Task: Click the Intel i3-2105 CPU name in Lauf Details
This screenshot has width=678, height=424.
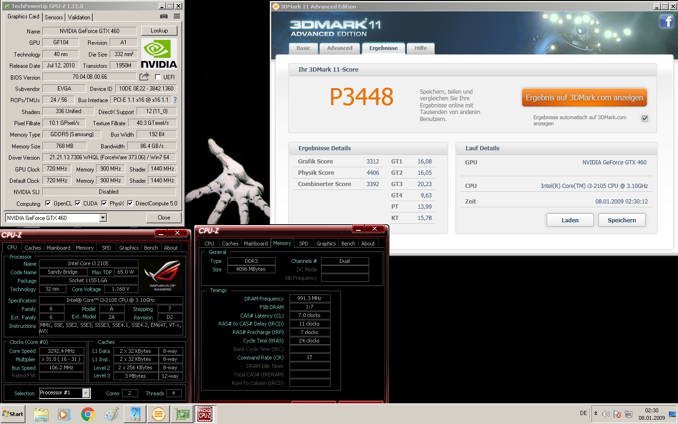Action: pos(594,186)
